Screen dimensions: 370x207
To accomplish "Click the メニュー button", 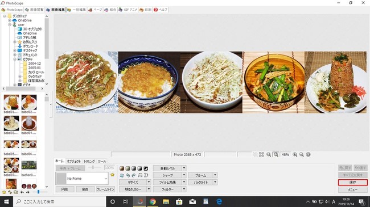I will coord(353,189).
